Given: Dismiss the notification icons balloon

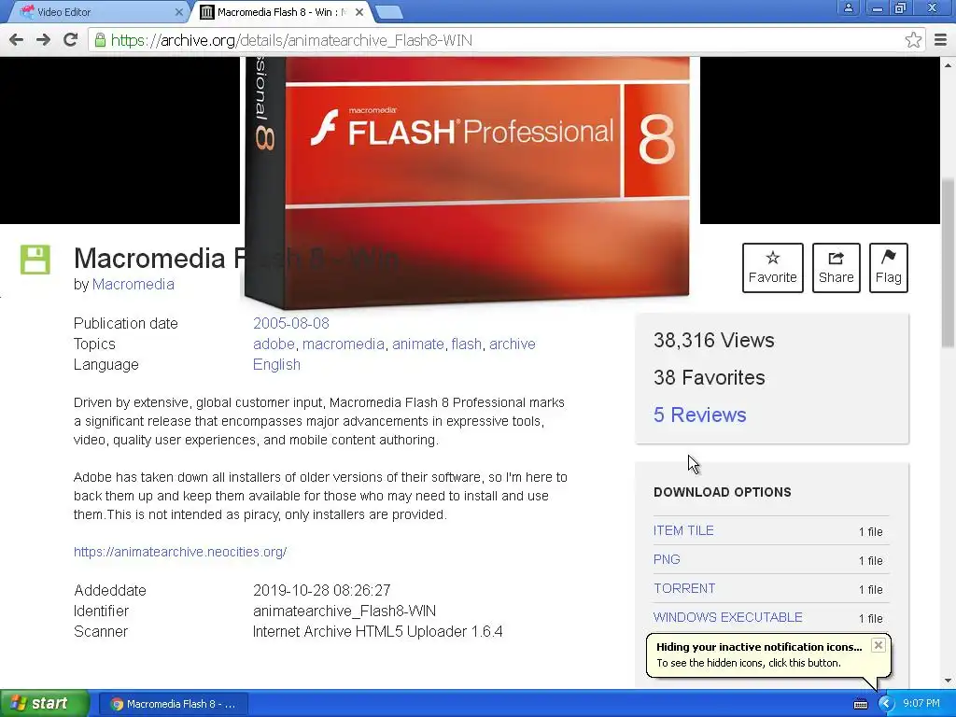Looking at the screenshot, I should (x=878, y=645).
